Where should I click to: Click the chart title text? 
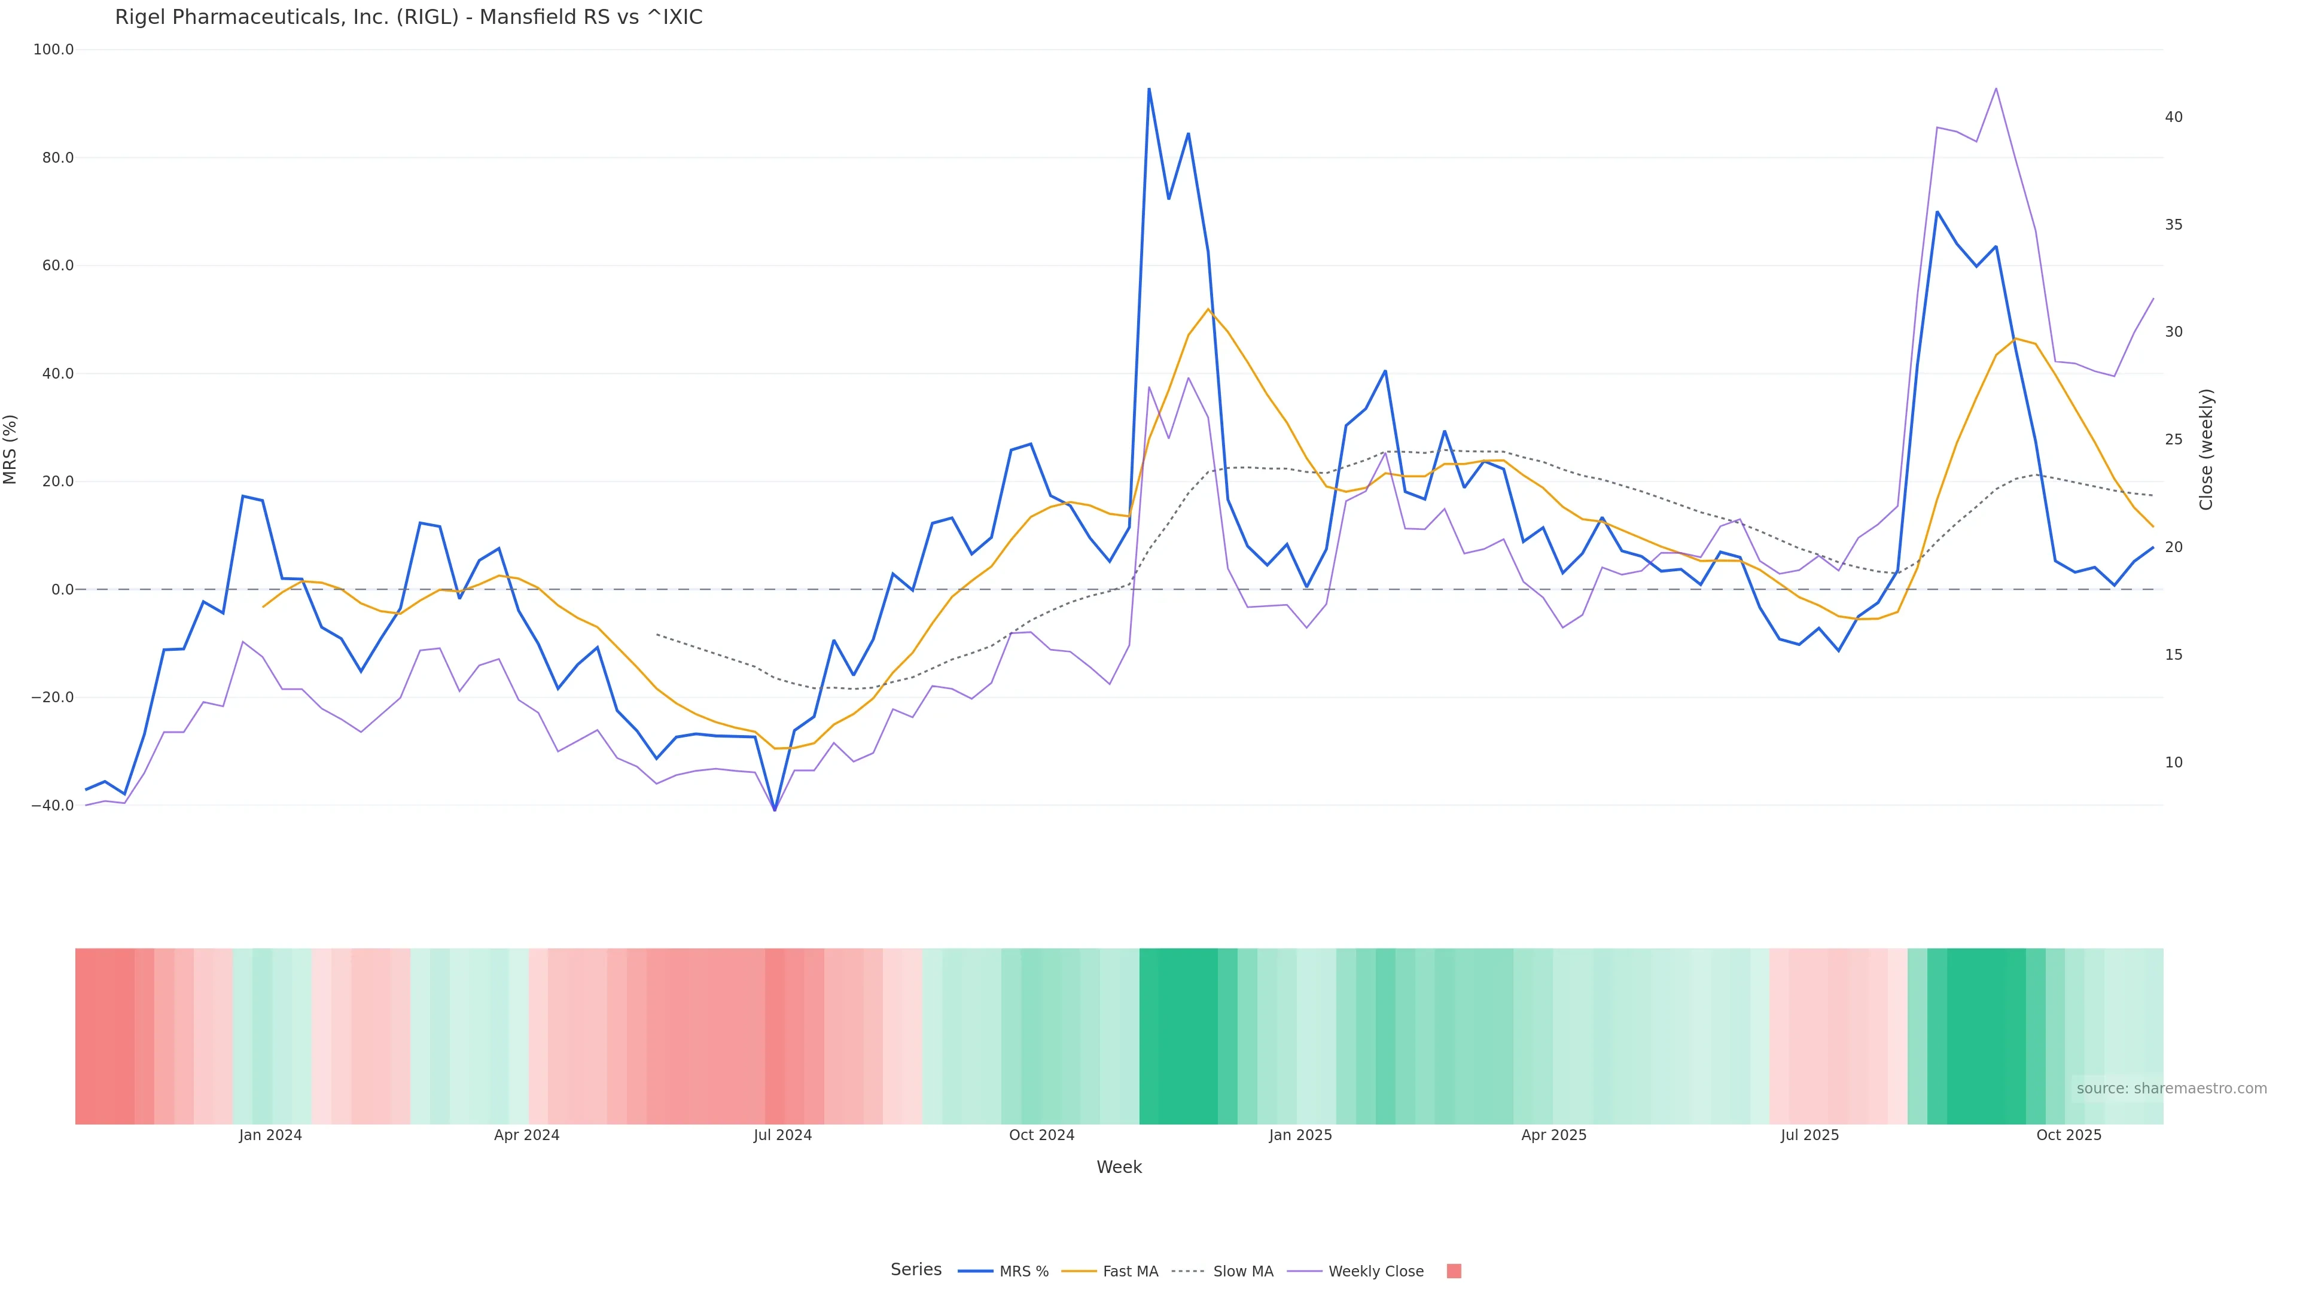(x=409, y=18)
